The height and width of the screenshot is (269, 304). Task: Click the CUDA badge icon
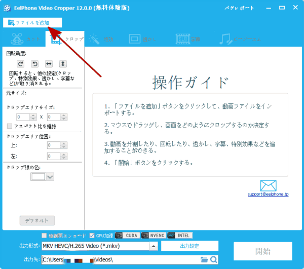(x=127, y=235)
